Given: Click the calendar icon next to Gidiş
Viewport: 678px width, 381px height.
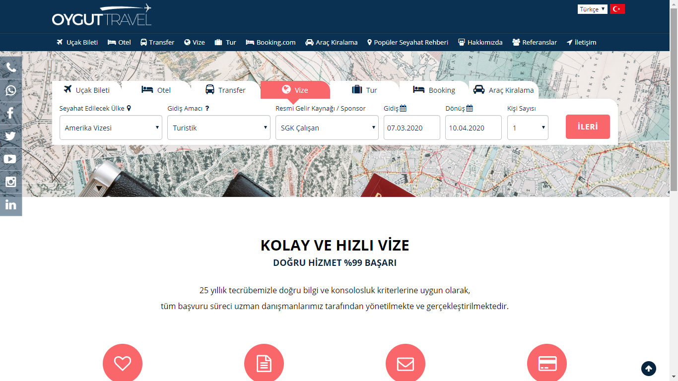Looking at the screenshot, I should click(x=403, y=108).
